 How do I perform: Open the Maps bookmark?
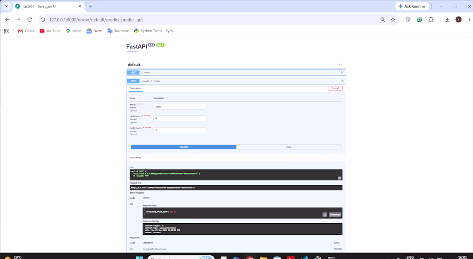tap(74, 31)
